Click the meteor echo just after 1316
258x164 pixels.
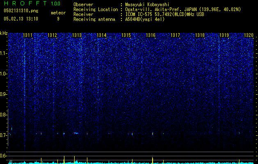(153, 134)
